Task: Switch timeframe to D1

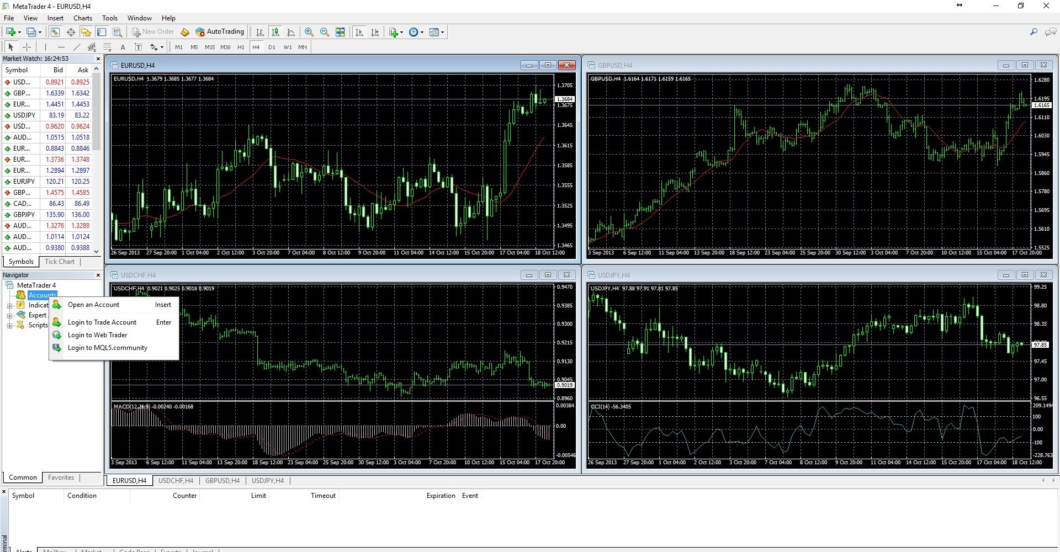Action: click(x=272, y=47)
